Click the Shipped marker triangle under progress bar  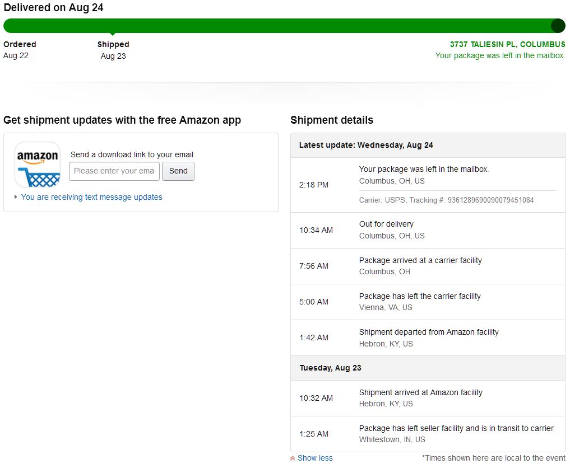[113, 35]
